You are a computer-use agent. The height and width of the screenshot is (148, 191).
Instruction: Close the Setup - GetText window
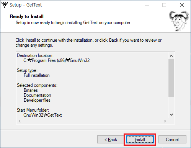(x=182, y=5)
